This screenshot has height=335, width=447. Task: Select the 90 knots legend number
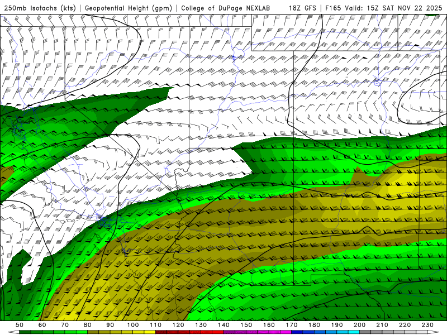point(110,325)
